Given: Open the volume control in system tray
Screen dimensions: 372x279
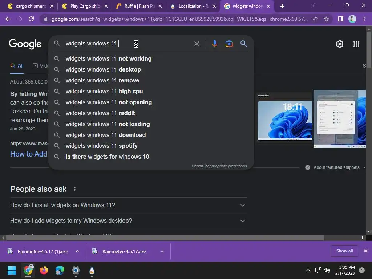Looking at the screenshot, I should [327, 270].
